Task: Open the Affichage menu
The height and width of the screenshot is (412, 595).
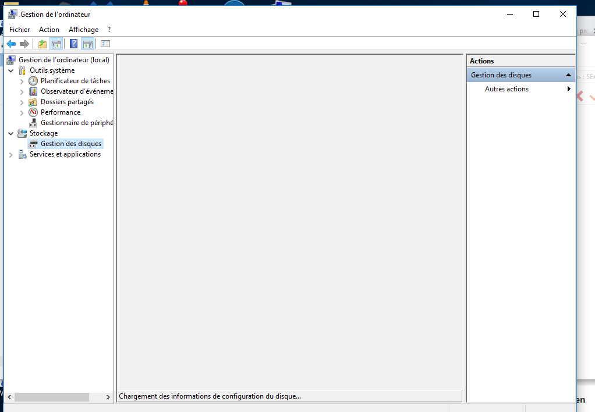Action: point(83,30)
